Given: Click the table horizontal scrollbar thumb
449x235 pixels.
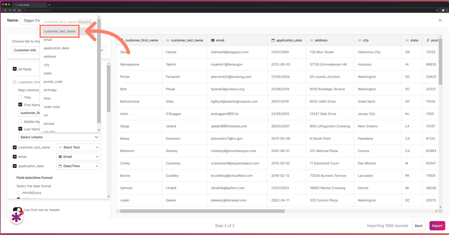Looking at the screenshot, I should [202, 211].
